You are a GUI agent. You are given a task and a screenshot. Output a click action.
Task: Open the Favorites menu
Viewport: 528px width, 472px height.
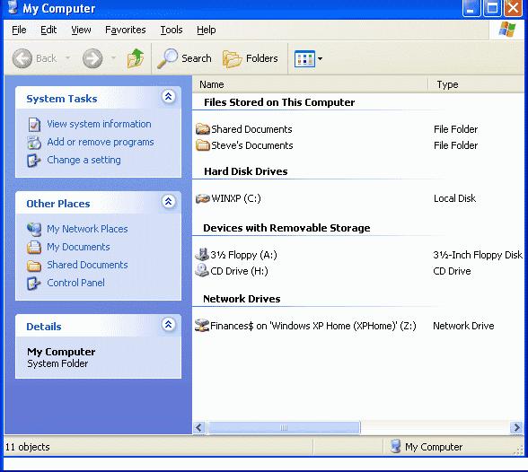(x=126, y=30)
